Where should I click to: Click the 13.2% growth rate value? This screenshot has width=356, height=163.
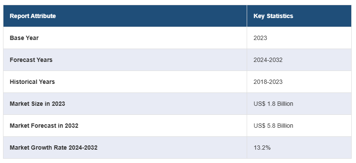tap(262, 148)
